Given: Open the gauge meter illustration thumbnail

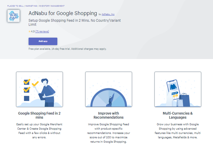Looking at the screenshot, I should (x=109, y=89).
